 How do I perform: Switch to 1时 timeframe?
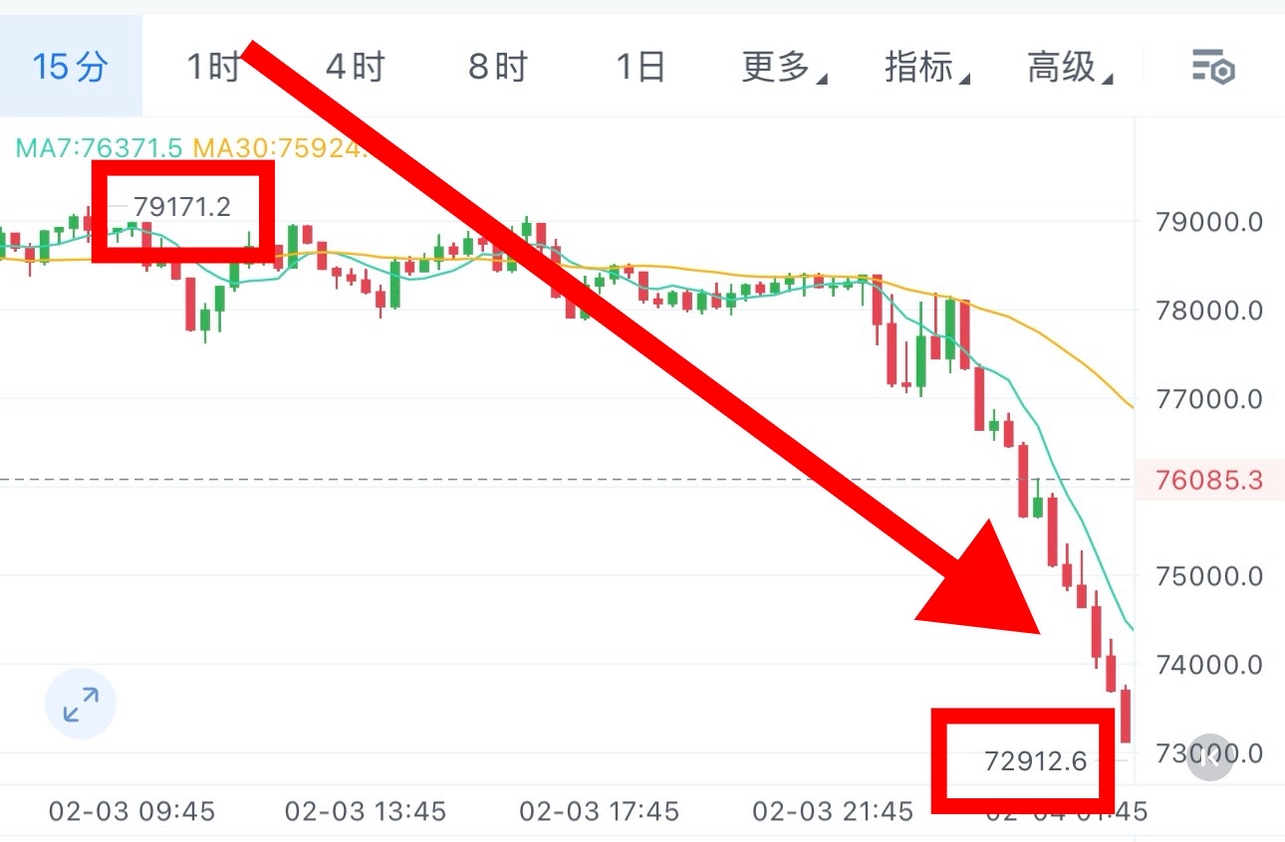pos(213,68)
